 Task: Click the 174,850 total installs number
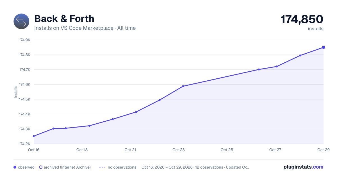(x=302, y=19)
